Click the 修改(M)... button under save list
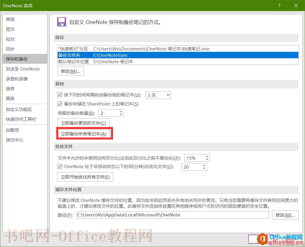Viewport: 305px width, 247px height. click(70, 71)
